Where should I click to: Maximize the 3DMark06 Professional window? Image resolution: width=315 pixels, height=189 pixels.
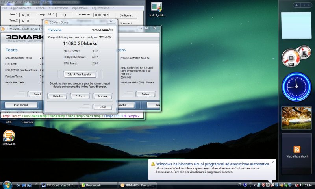click(x=146, y=28)
